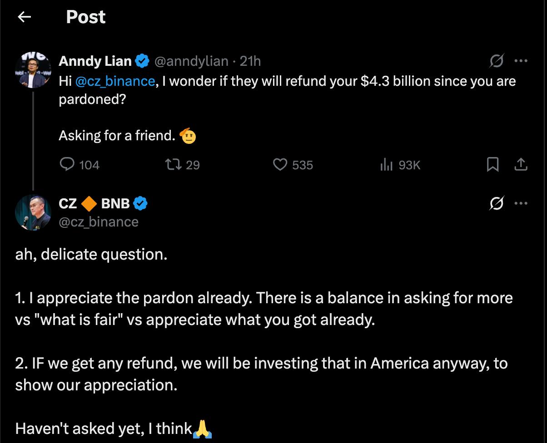Click the @cz_binance mention link
The height and width of the screenshot is (443, 547).
[x=114, y=81]
